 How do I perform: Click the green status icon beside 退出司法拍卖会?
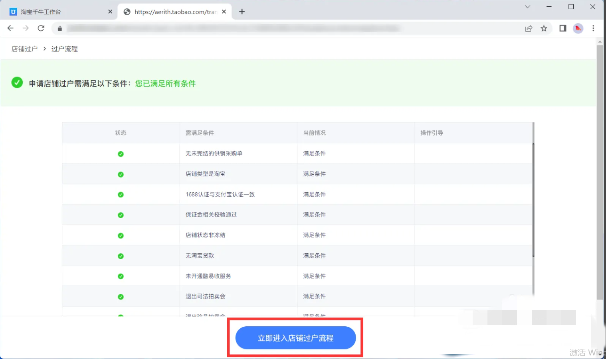point(121,296)
